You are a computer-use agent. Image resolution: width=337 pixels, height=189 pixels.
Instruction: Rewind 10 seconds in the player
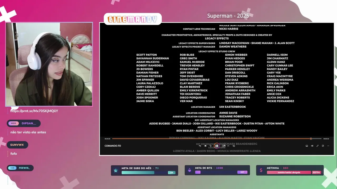tap(211, 146)
